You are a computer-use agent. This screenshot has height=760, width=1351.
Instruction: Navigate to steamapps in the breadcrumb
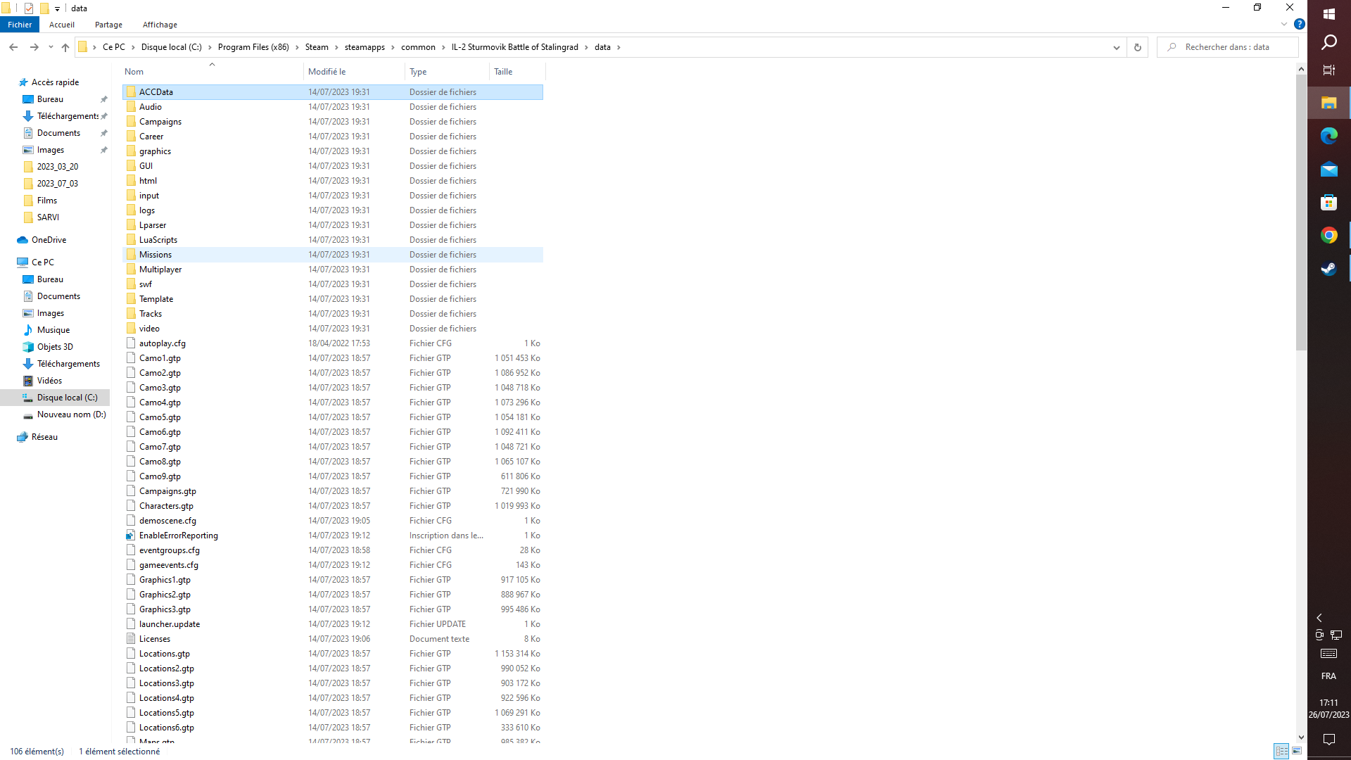[364, 47]
